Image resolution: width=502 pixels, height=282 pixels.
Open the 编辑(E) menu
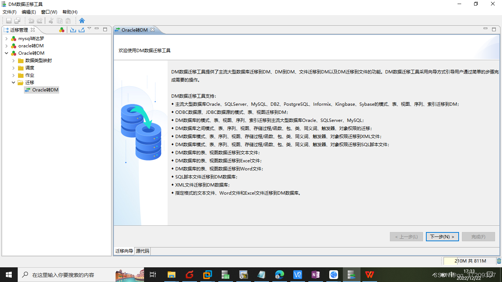tap(29, 12)
